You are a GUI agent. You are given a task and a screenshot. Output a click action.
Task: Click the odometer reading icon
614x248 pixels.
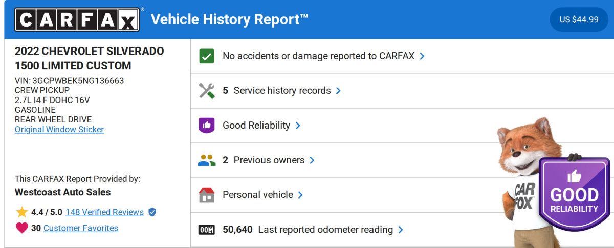coord(206,230)
